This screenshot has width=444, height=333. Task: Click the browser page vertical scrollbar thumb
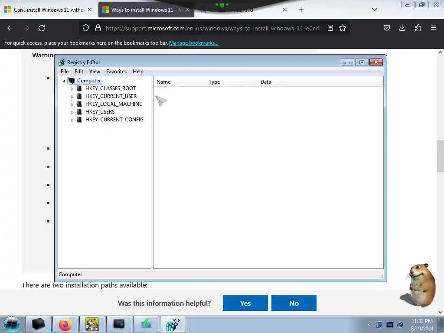[x=440, y=156]
